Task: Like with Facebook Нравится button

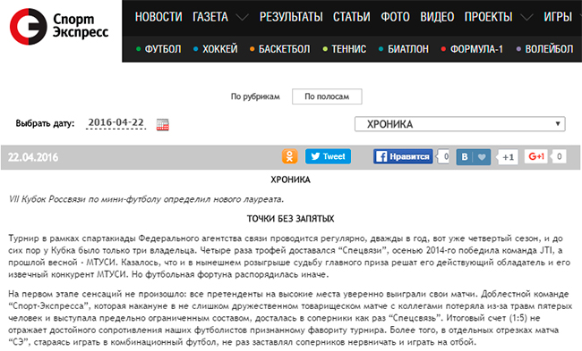Action: tap(403, 156)
